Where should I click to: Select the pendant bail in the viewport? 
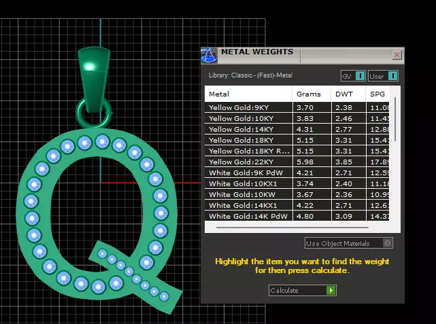(94, 79)
